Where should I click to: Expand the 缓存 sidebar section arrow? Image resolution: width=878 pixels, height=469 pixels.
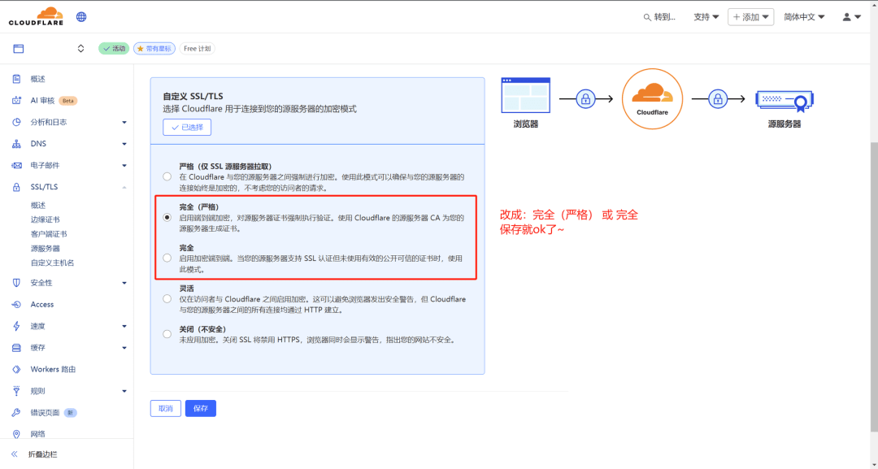(124, 348)
